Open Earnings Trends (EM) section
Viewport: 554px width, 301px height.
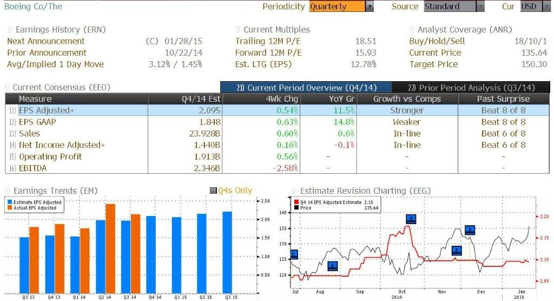click(56, 191)
